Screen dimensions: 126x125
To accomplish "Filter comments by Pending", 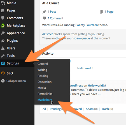I will [55, 109].
